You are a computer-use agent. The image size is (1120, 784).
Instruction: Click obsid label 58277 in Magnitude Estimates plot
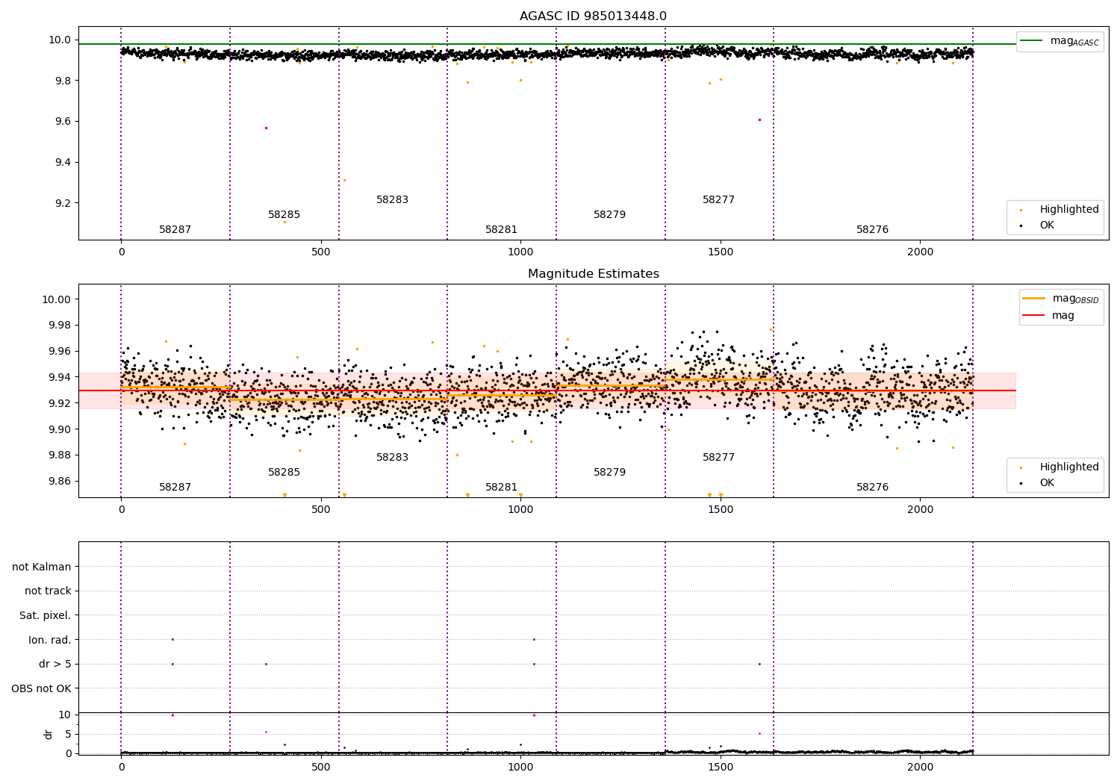(x=719, y=458)
